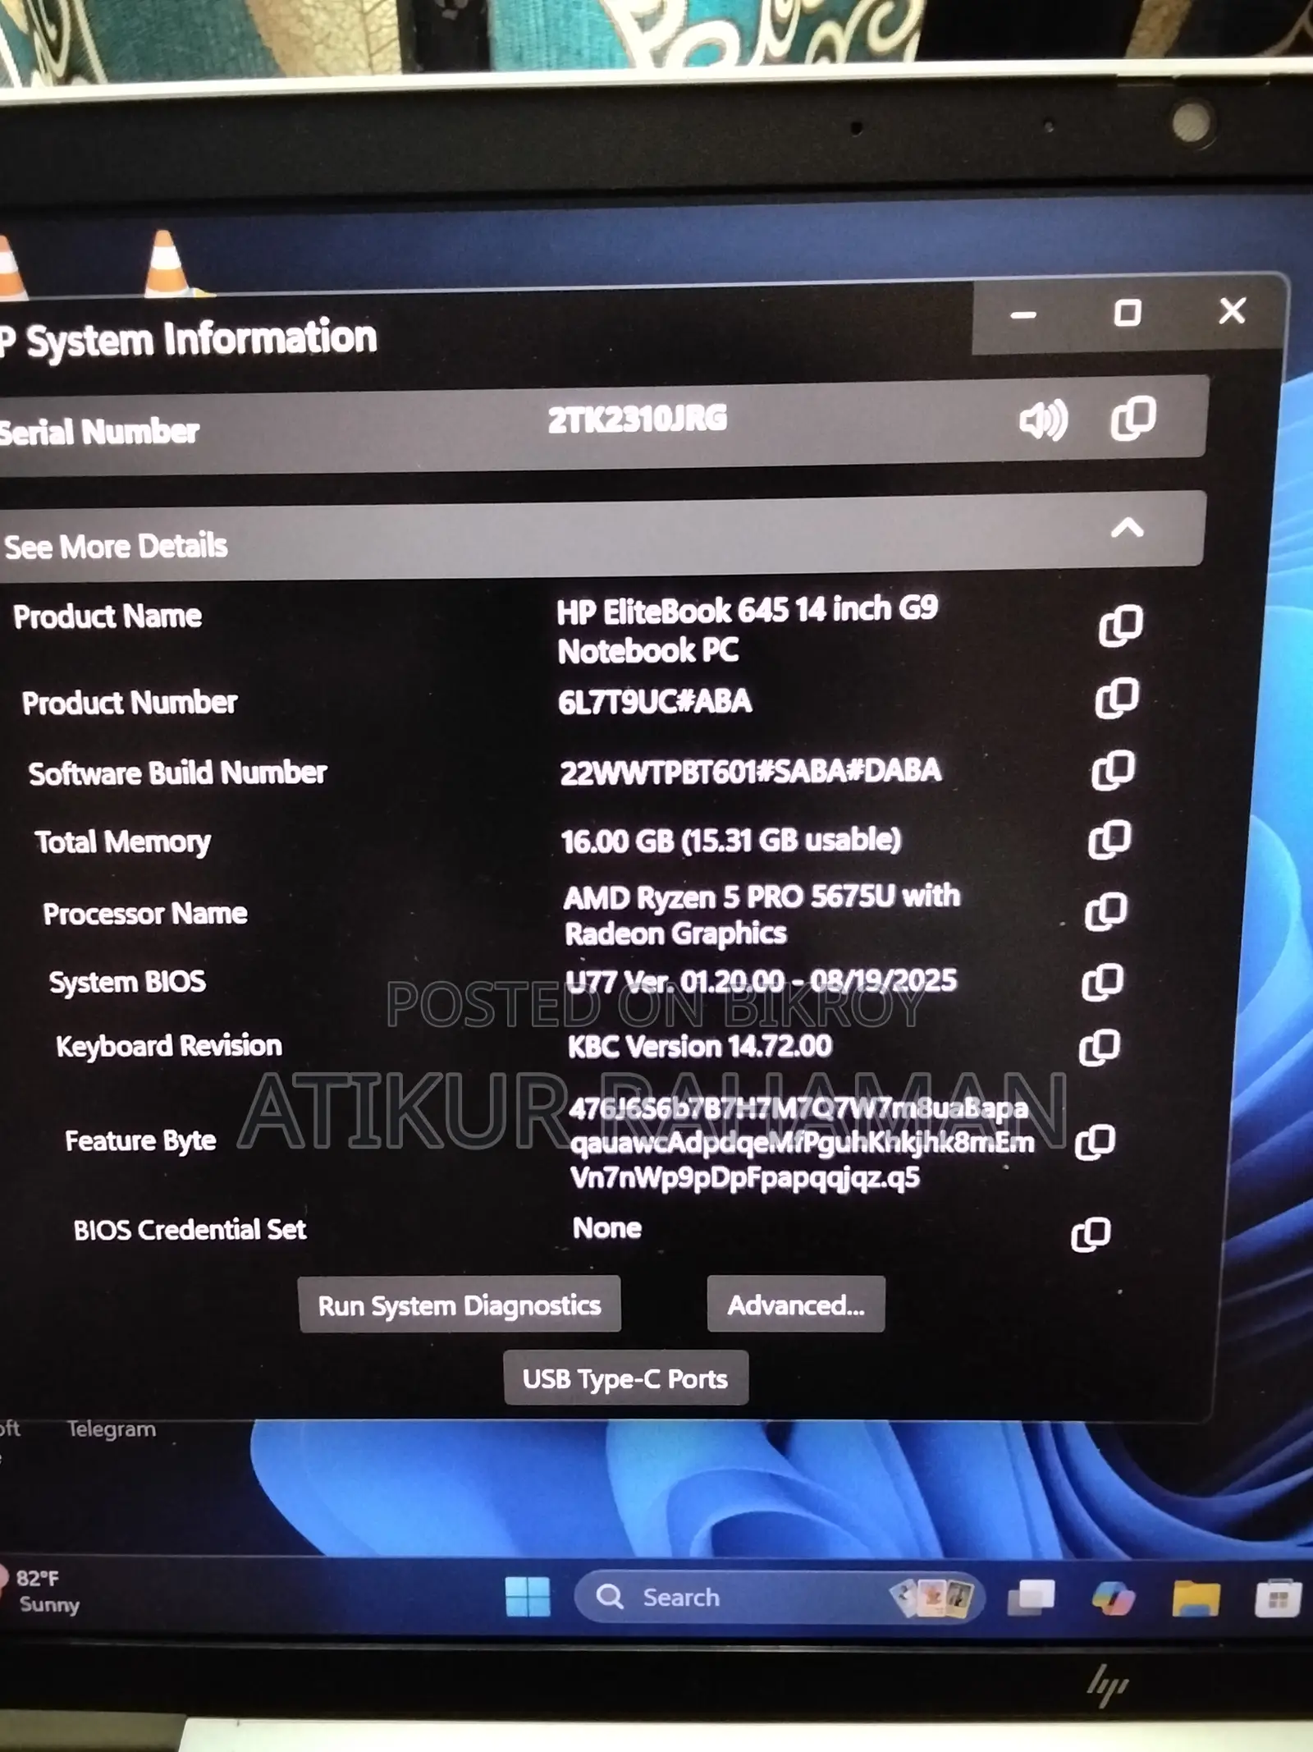Open Microsoft Store from the taskbar
The width and height of the screenshot is (1313, 1752).
tap(1278, 1598)
